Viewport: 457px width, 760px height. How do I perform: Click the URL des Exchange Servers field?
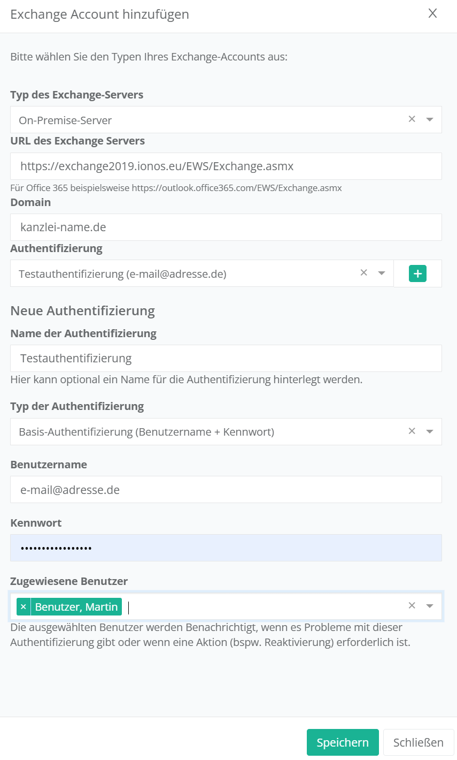(x=226, y=166)
